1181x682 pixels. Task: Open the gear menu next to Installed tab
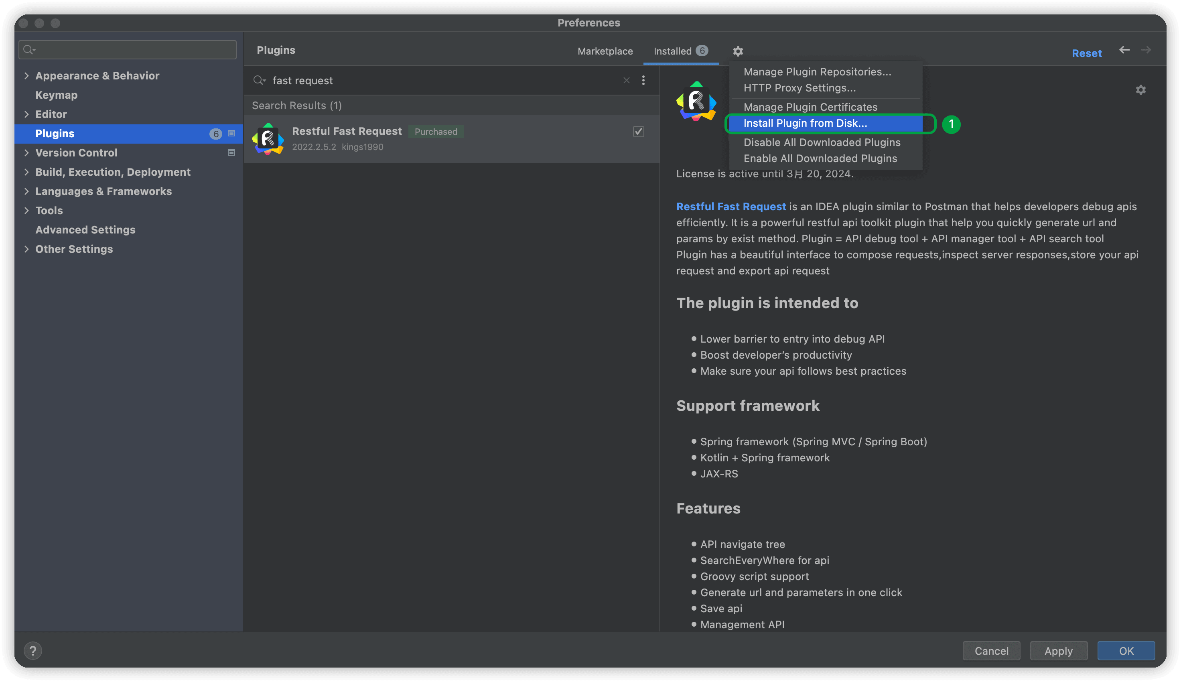(738, 51)
